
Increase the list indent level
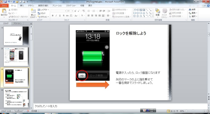pos(104,11)
